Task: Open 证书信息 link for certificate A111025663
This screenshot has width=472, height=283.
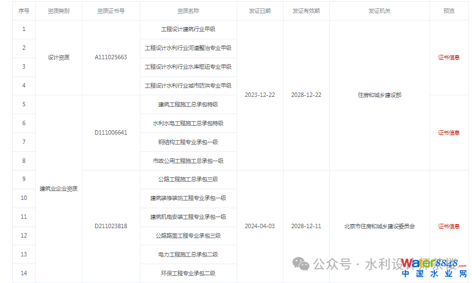Action: click(449, 57)
